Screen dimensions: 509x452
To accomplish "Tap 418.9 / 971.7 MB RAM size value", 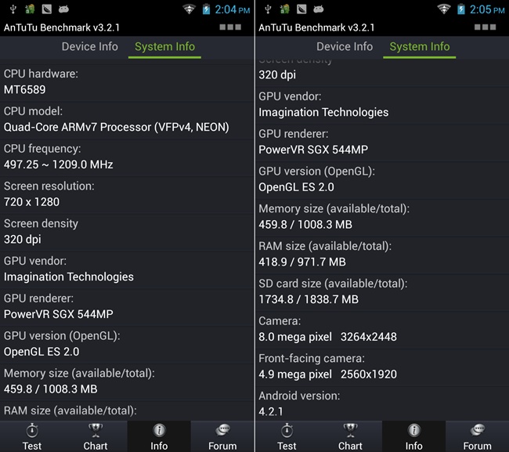I will coord(302,262).
